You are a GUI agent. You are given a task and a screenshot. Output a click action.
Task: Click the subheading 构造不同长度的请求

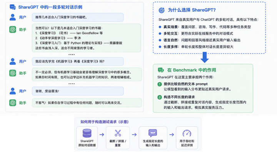179,97
